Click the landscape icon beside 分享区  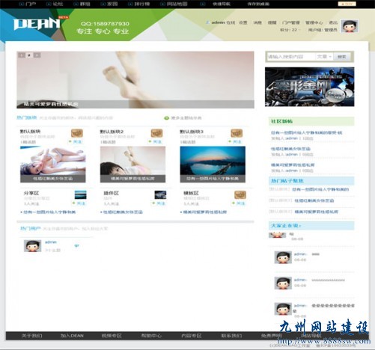click(81, 194)
